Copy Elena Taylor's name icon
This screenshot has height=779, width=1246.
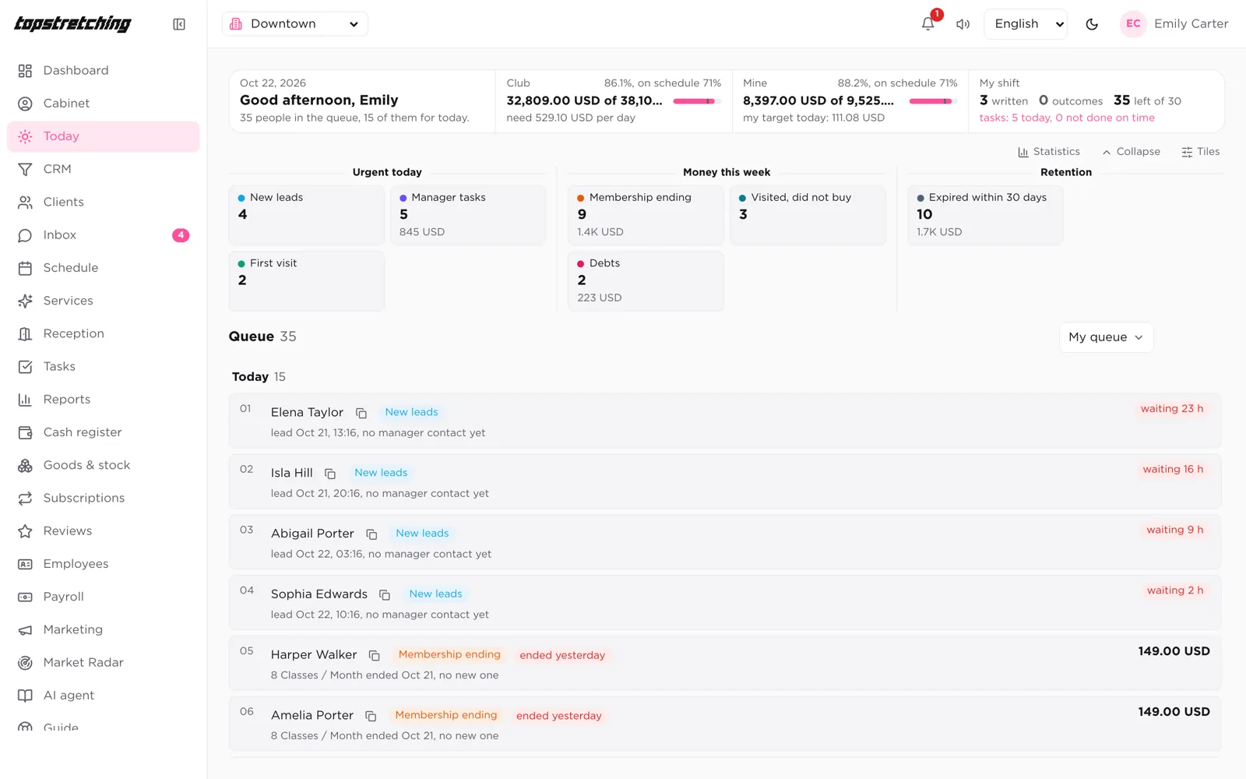click(361, 413)
